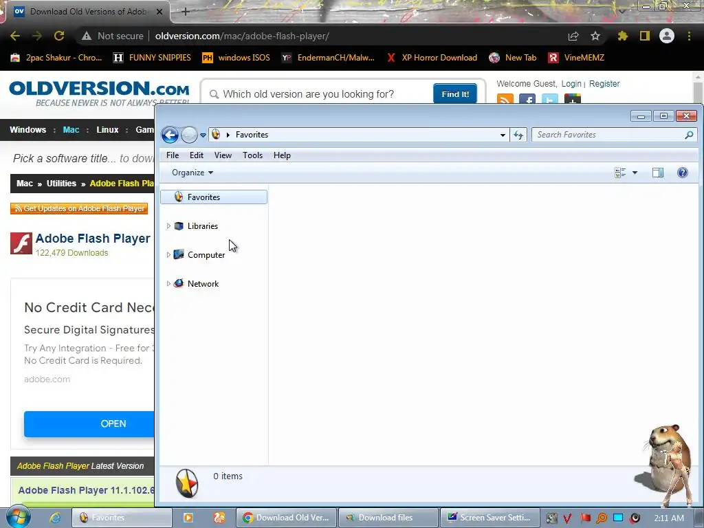Open the media player taskbar icon
This screenshot has height=528, width=704.
pyautogui.click(x=188, y=518)
